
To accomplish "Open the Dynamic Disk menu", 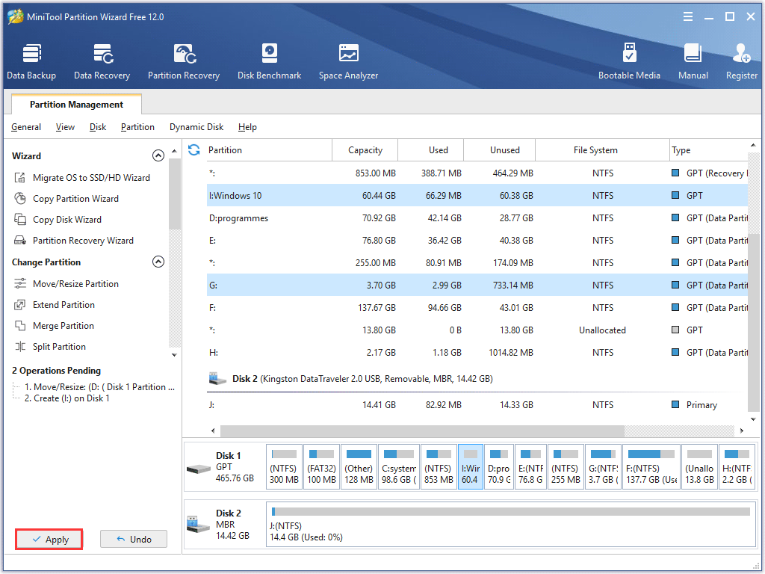I will coord(196,127).
